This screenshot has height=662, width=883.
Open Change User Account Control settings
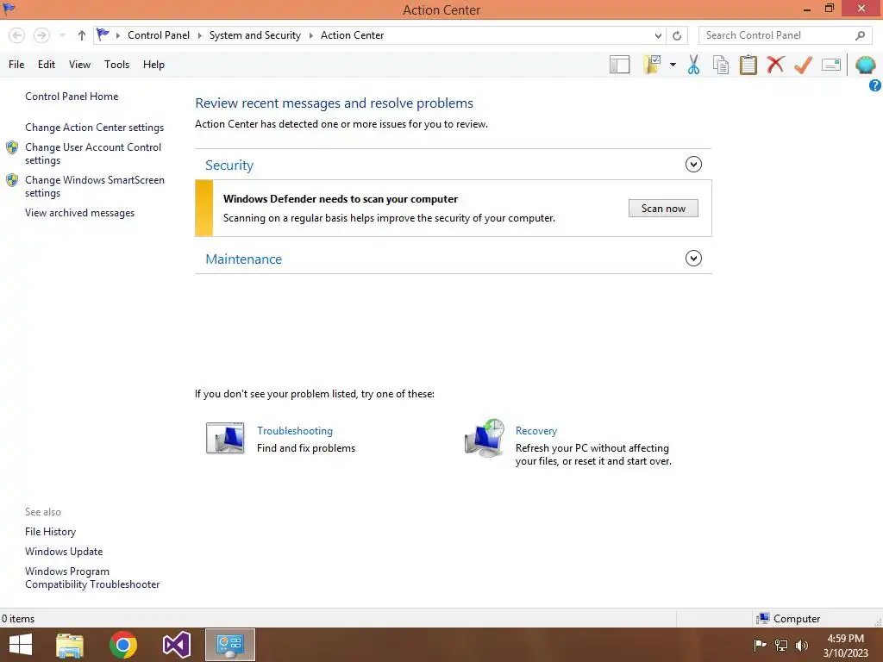click(93, 153)
